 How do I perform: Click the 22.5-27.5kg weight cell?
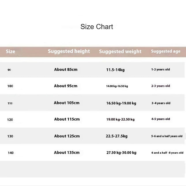117,136
